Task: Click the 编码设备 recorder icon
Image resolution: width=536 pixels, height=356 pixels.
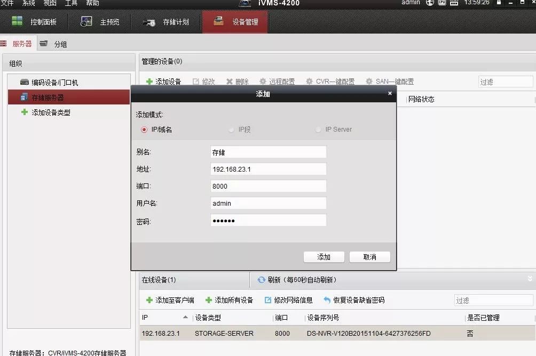Action: tap(24, 82)
